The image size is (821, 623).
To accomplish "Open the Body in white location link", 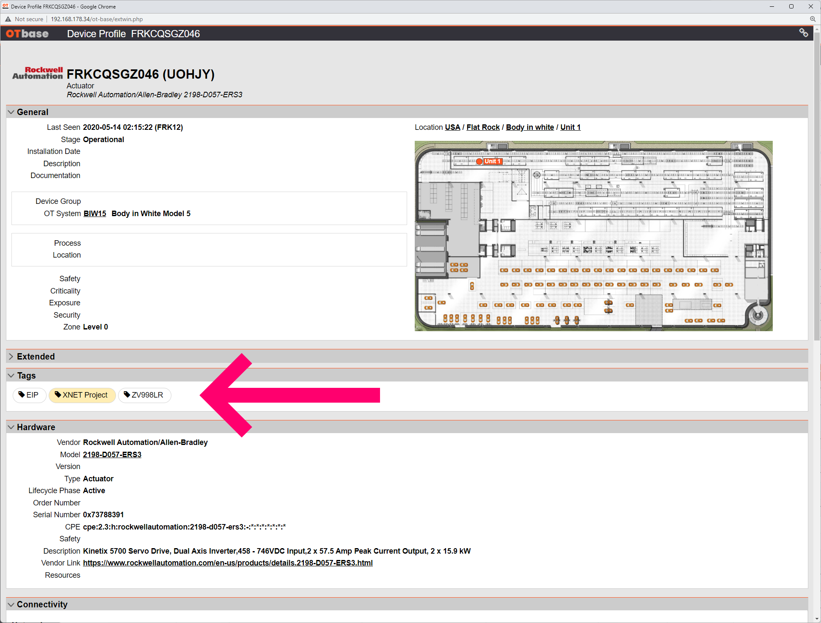I will (530, 127).
